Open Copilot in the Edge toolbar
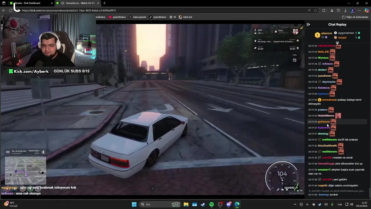Image resolution: width=371 pixels, height=209 pixels. click(367, 10)
